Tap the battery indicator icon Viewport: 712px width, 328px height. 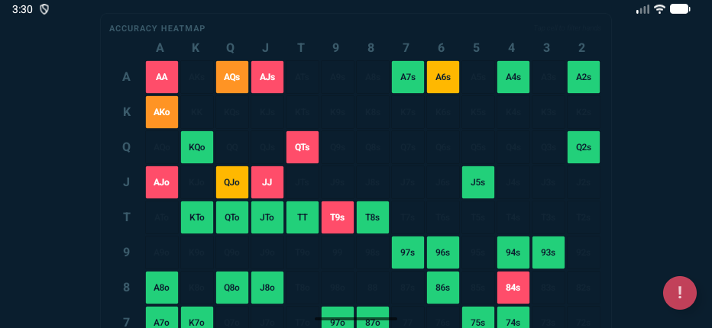pyautogui.click(x=680, y=9)
